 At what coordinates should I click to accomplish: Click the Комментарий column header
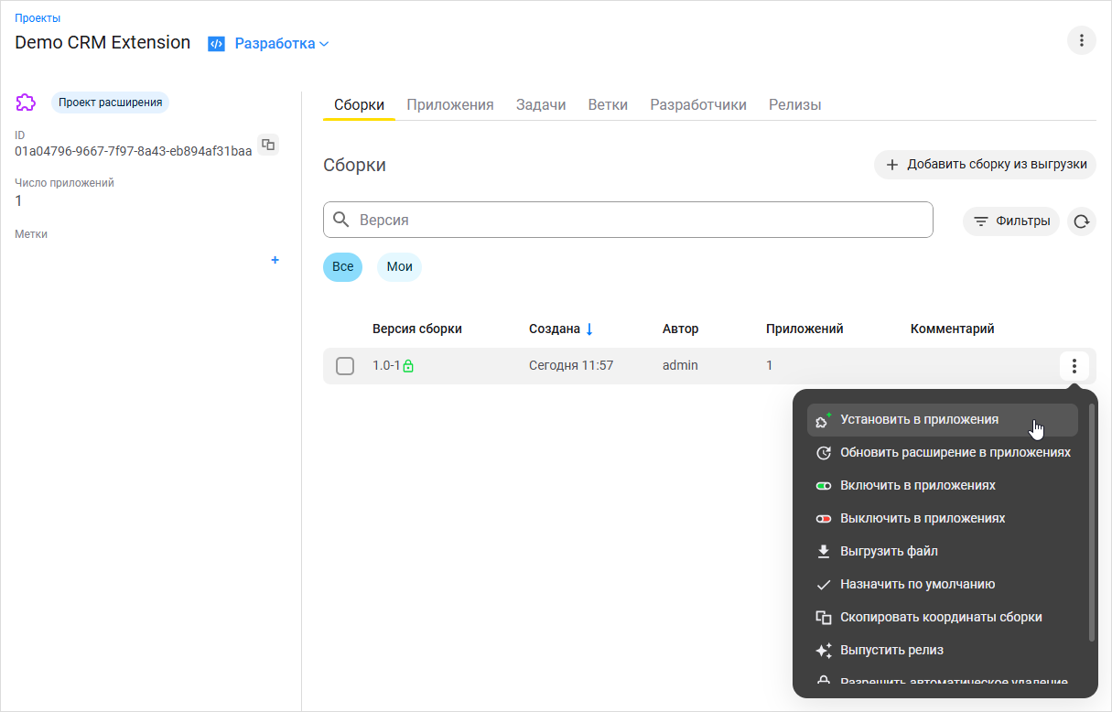pyautogui.click(x=952, y=329)
